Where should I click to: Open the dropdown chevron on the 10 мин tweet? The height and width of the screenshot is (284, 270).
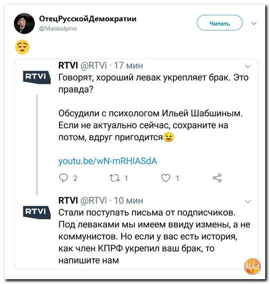[248, 201]
